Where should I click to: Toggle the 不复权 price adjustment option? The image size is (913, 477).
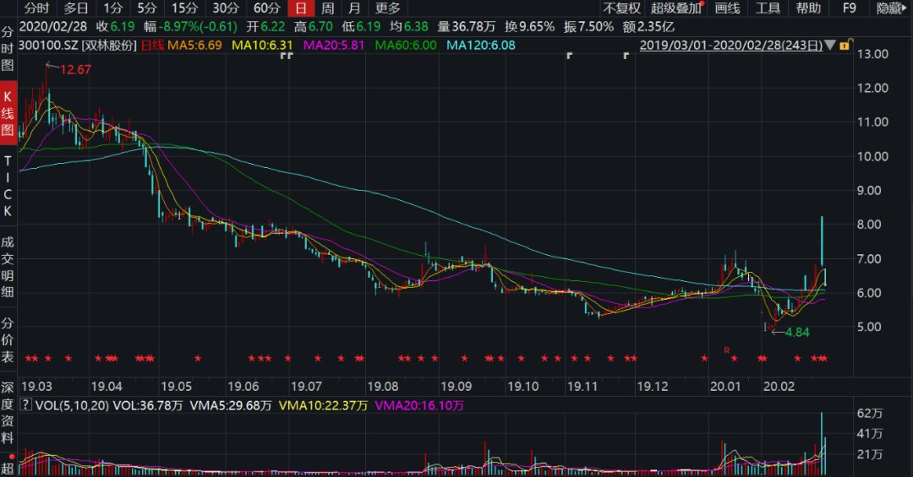coord(621,8)
